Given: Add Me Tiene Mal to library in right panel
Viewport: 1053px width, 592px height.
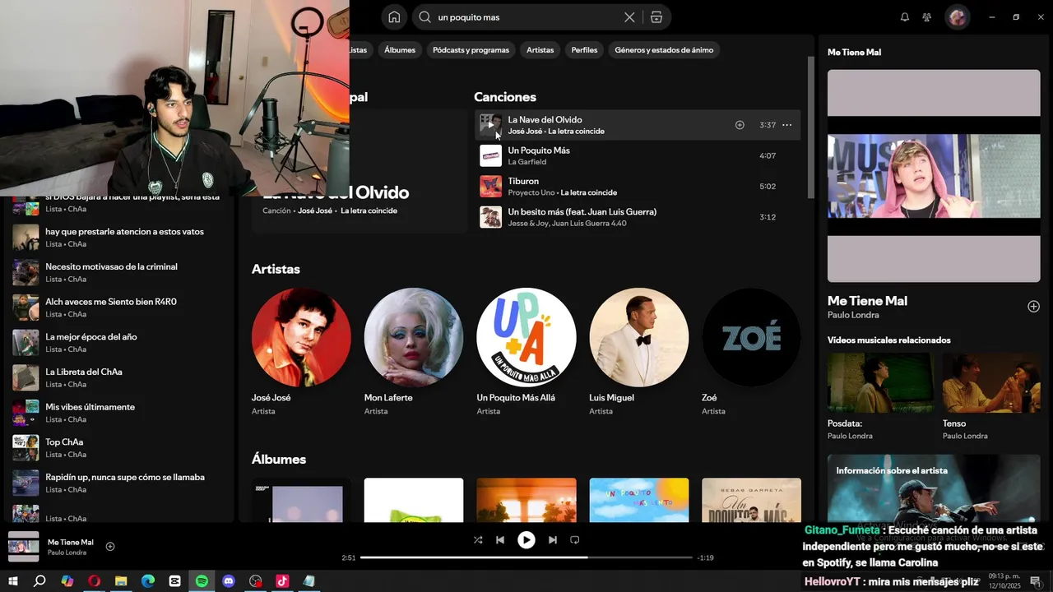Looking at the screenshot, I should click(x=1033, y=307).
